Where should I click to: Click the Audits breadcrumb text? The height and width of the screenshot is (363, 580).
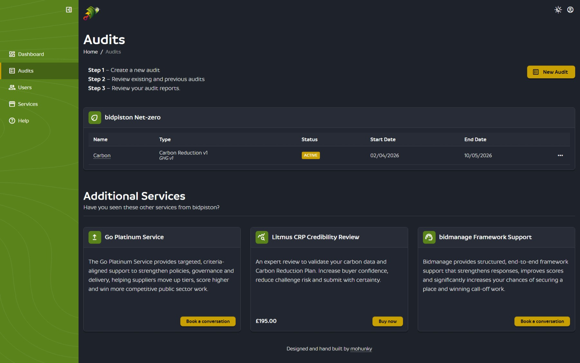coord(113,52)
